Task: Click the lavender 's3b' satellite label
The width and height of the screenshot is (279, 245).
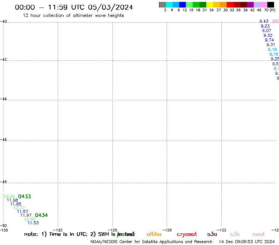Action: [x=235, y=234]
